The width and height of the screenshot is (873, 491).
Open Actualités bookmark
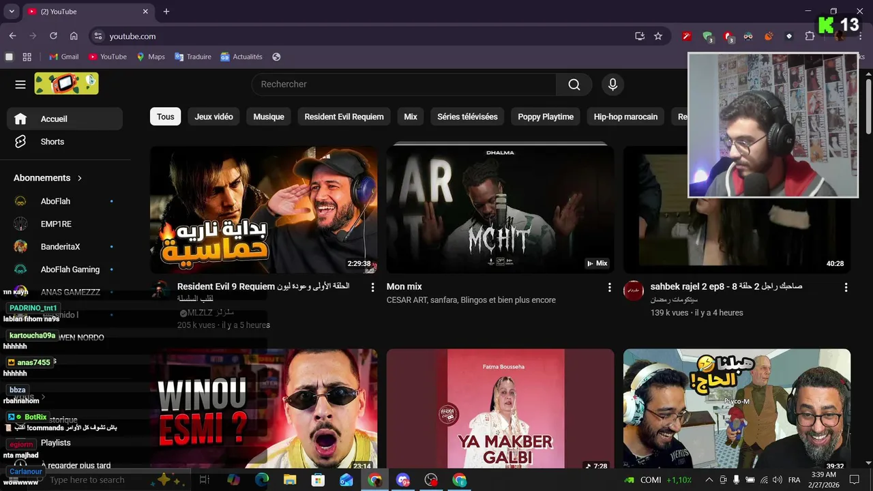(x=241, y=57)
